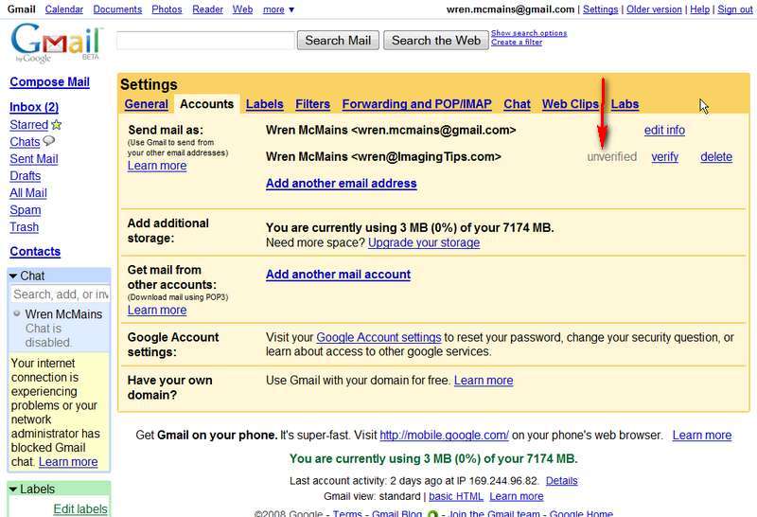This screenshot has width=757, height=517.
Task: Click edit info for wren.mcmains@gmail.com
Action: coord(664,131)
